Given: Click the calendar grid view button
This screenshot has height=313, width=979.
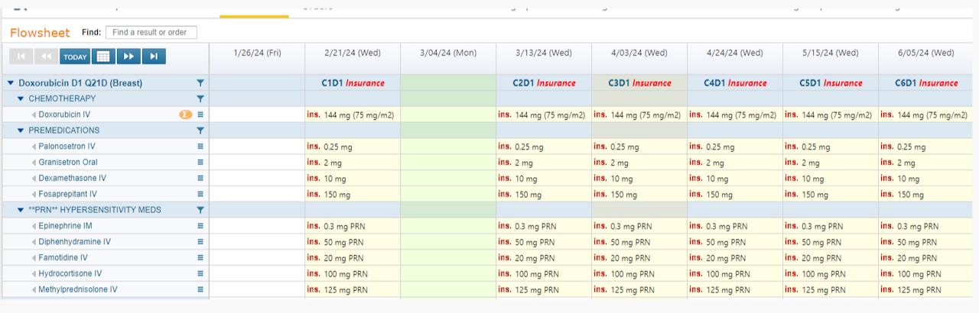Looking at the screenshot, I should [x=103, y=56].
